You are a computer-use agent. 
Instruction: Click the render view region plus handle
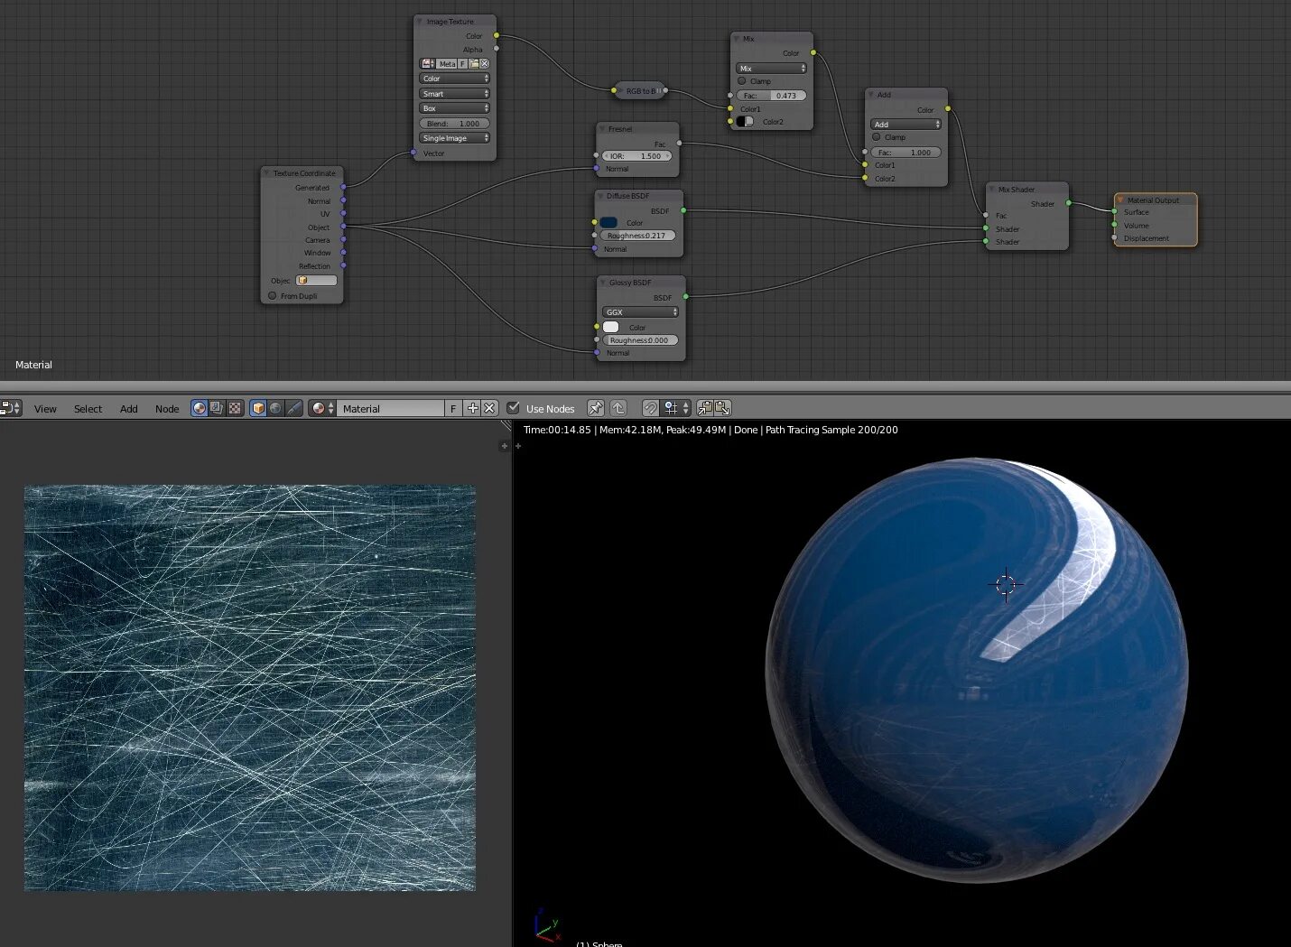pyautogui.click(x=518, y=446)
